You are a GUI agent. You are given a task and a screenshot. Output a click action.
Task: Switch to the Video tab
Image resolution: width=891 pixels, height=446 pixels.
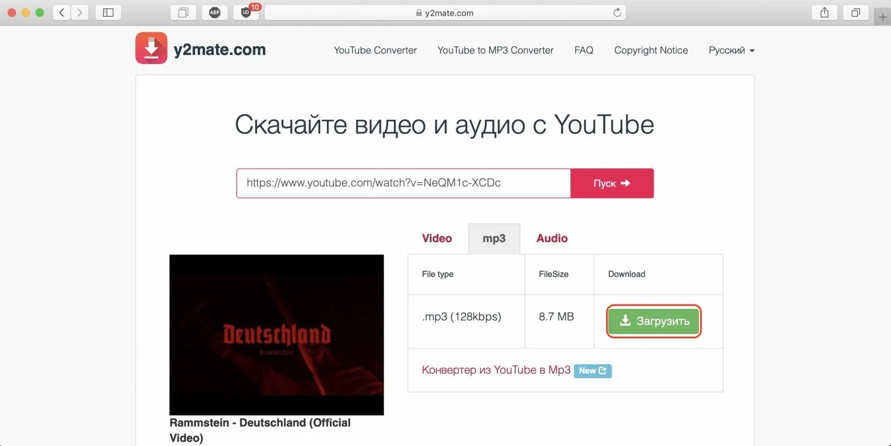coord(437,238)
